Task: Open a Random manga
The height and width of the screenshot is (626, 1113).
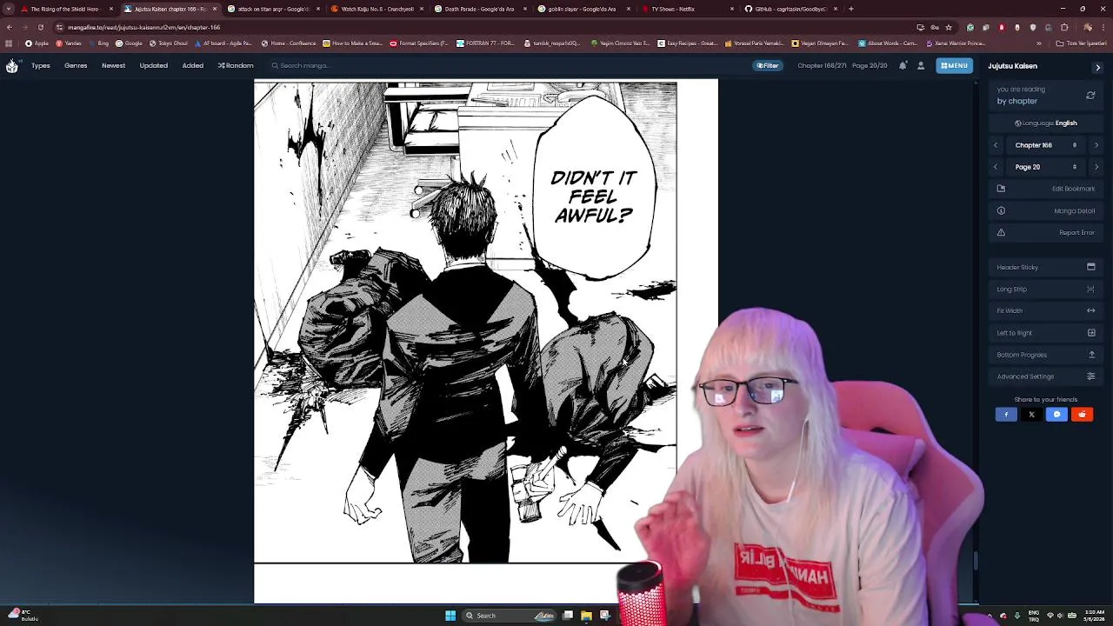Action: (x=236, y=65)
